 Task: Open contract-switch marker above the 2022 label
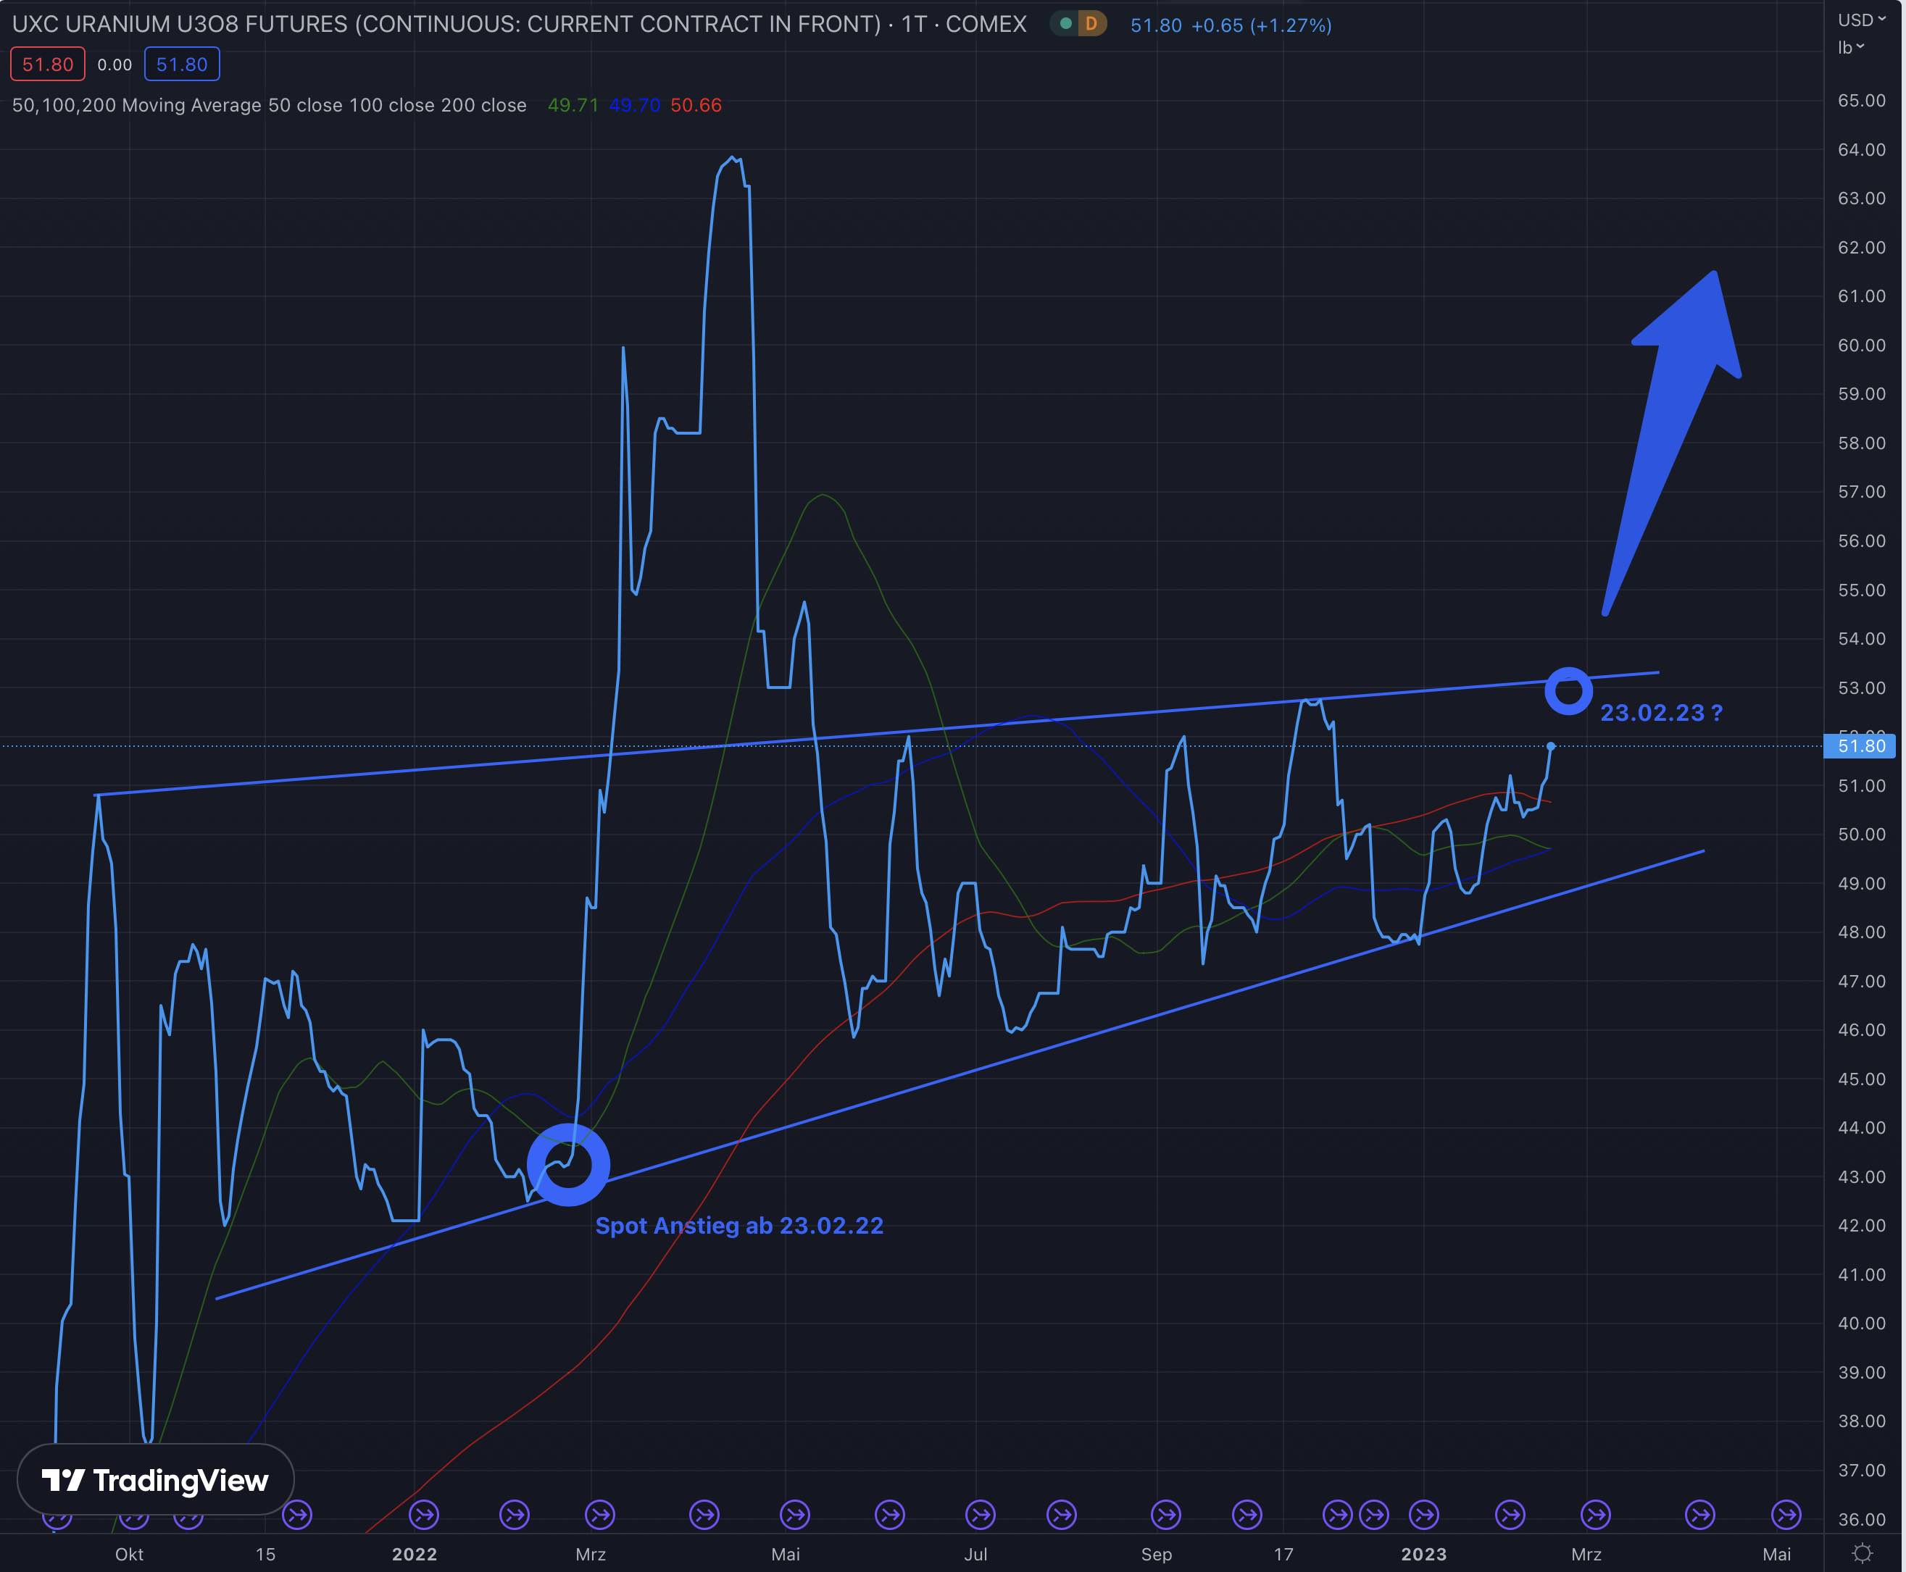coord(424,1514)
